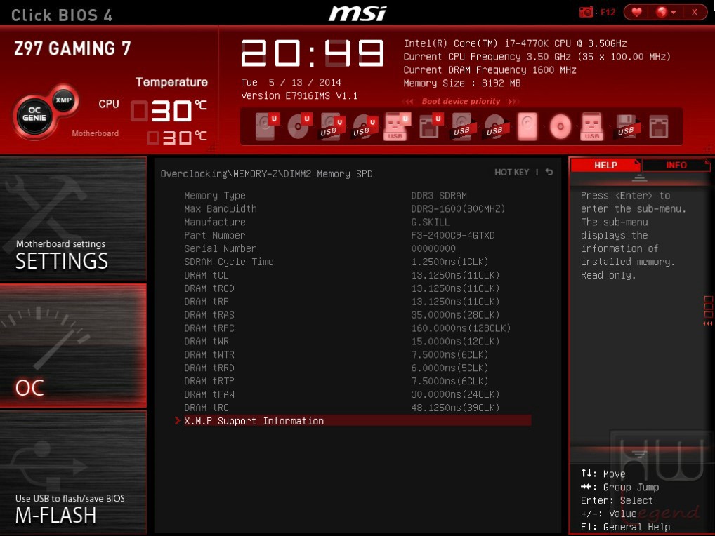Select the UEFI USB key boot icon
This screenshot has height=536, width=715.
[397, 126]
